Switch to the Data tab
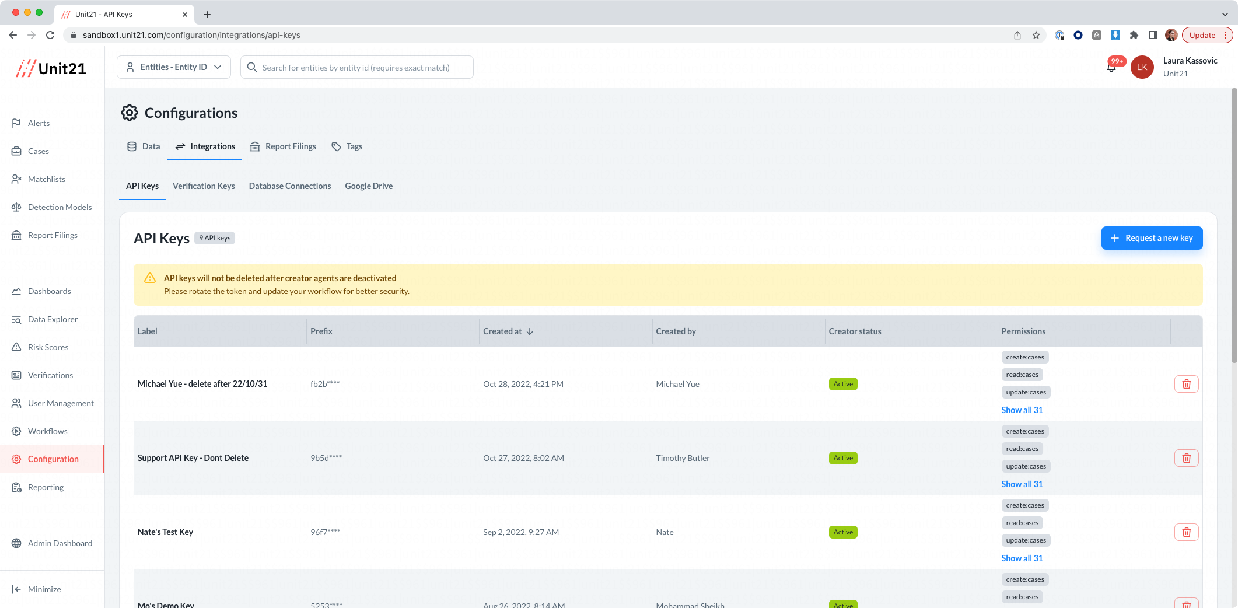The width and height of the screenshot is (1238, 608). 144,146
